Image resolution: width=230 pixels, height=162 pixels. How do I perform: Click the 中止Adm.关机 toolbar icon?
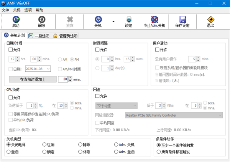154,20
